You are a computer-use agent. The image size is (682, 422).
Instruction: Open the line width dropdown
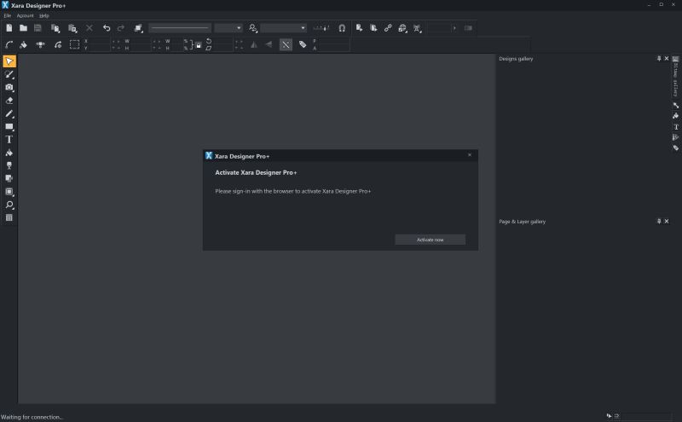tap(239, 28)
